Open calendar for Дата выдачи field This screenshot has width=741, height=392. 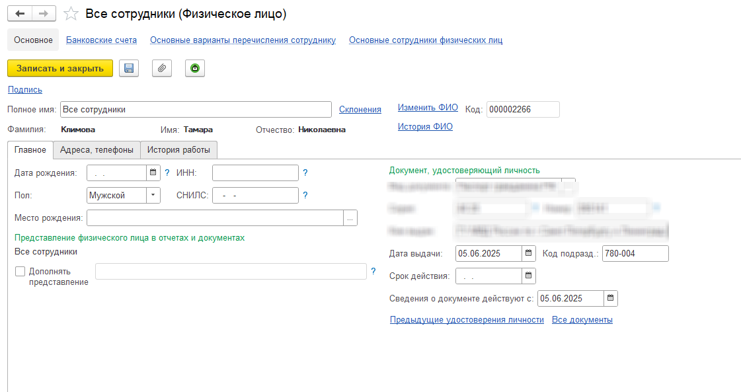coord(529,253)
